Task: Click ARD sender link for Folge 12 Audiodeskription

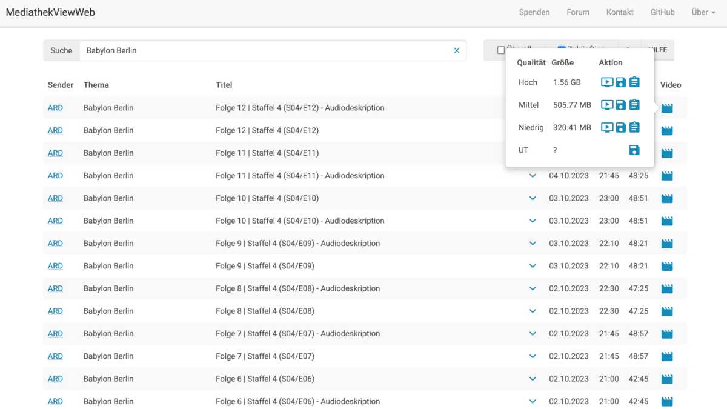Action: click(x=55, y=108)
